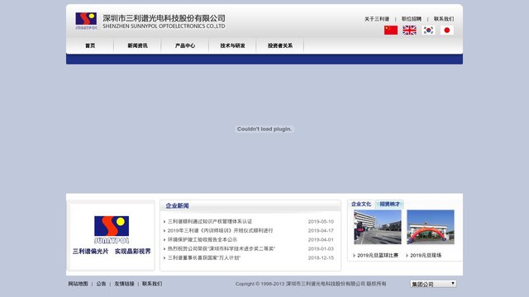Click the 三利谱偏光片 实现晶彩视界 slogan
This screenshot has width=529, height=297.
pyautogui.click(x=112, y=252)
